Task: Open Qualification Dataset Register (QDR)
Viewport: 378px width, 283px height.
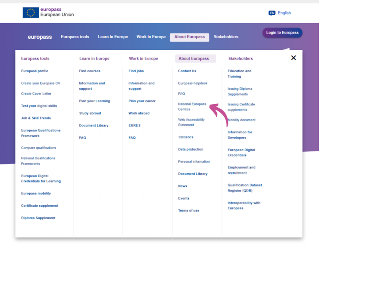Action: pyautogui.click(x=245, y=188)
